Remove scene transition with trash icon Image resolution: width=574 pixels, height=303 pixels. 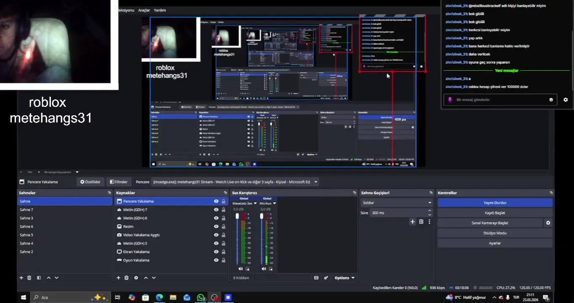click(421, 221)
